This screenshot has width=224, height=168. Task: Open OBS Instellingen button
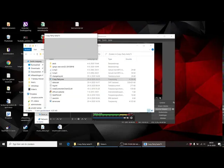click(x=163, y=115)
